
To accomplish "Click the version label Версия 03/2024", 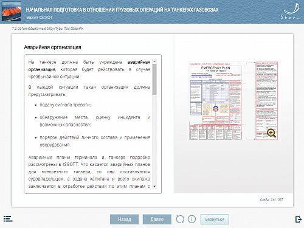I will (39, 18).
